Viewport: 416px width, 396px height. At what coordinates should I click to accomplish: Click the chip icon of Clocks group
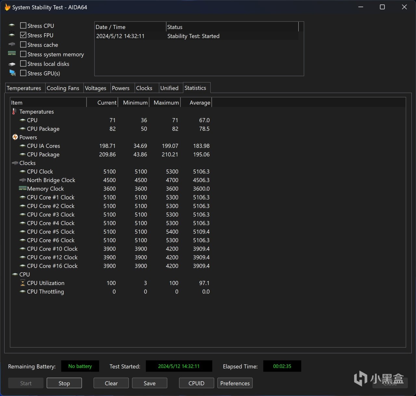(15, 163)
